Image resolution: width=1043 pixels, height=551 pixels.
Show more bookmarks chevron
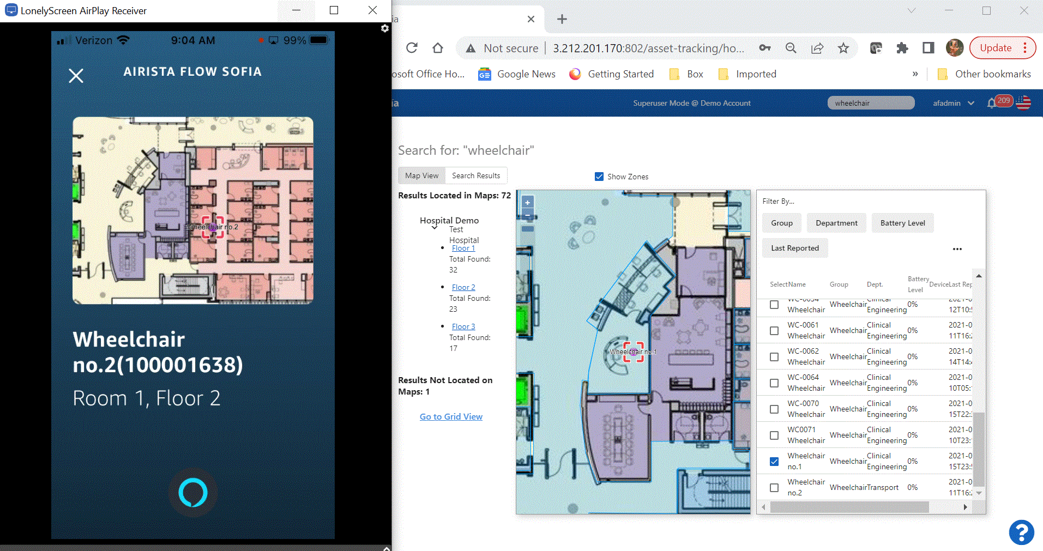[x=915, y=74]
